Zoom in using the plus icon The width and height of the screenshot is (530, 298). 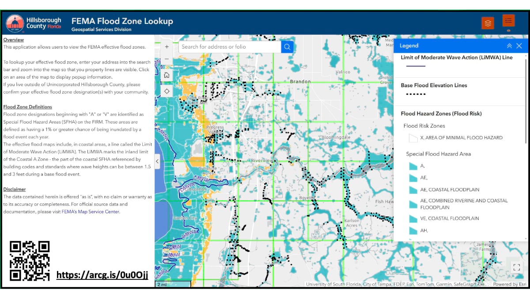click(x=167, y=46)
